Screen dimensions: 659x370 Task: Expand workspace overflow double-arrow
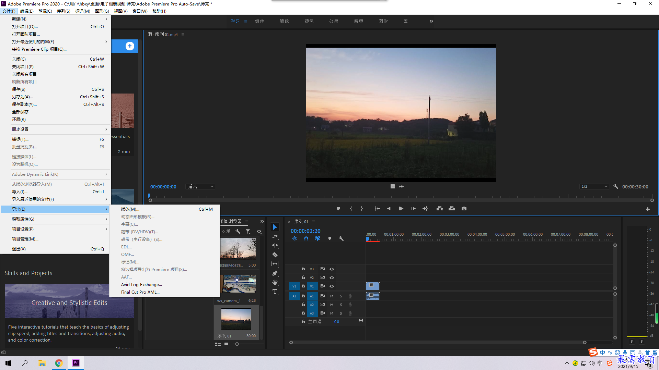pyautogui.click(x=431, y=21)
